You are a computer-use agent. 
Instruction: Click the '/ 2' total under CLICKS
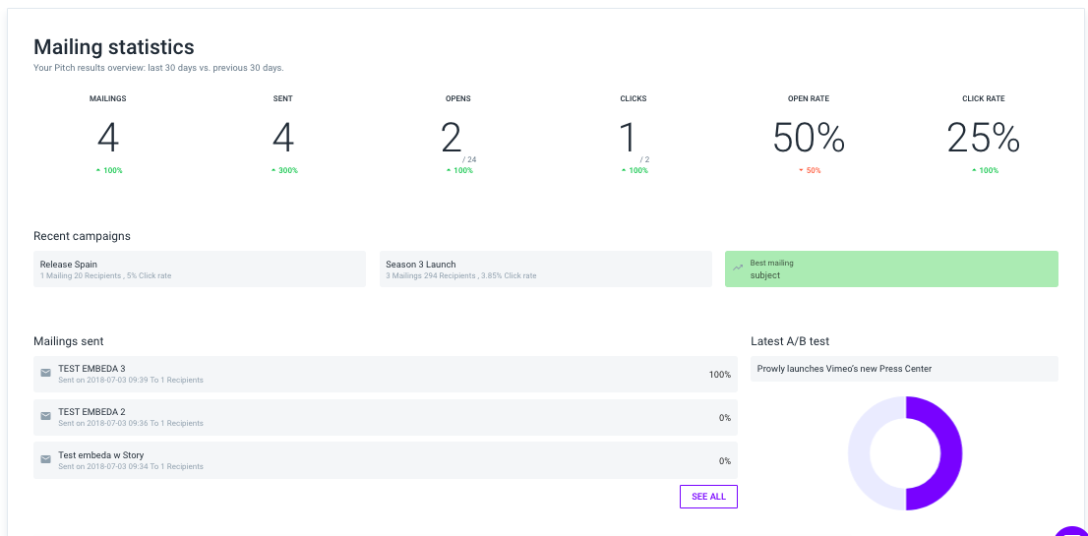point(643,159)
